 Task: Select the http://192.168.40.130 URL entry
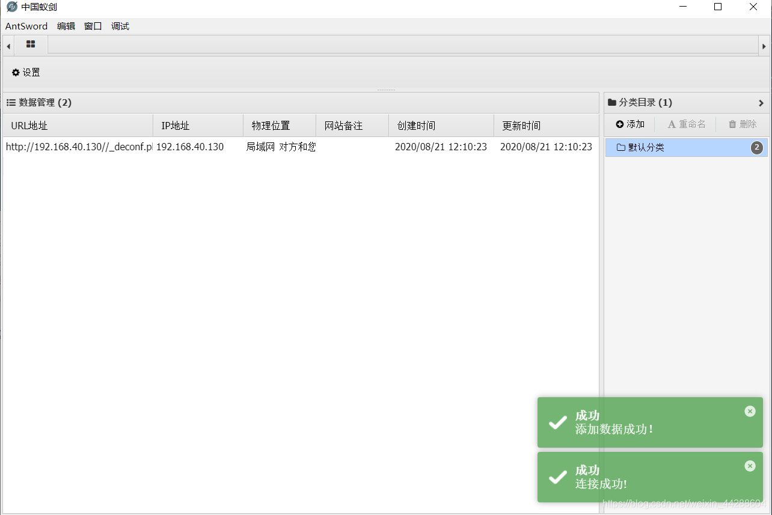coord(79,147)
